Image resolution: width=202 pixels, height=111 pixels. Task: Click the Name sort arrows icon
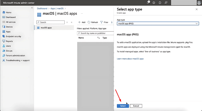coord(98,38)
